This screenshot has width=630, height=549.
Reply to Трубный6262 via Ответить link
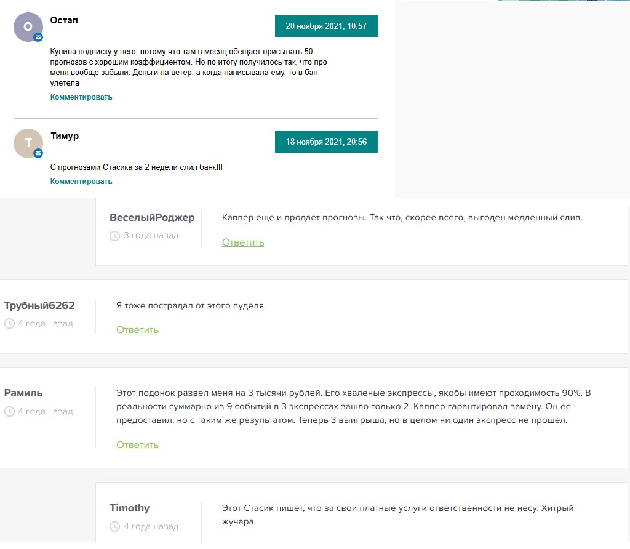(137, 330)
